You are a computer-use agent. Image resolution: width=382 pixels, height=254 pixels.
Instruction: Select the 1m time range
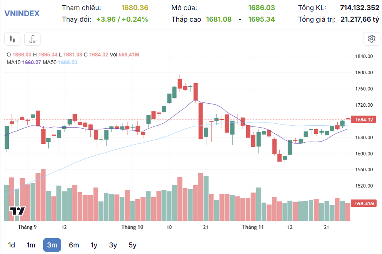pos(31,245)
